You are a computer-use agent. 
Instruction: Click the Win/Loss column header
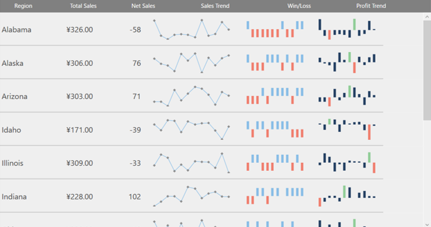coord(299,6)
